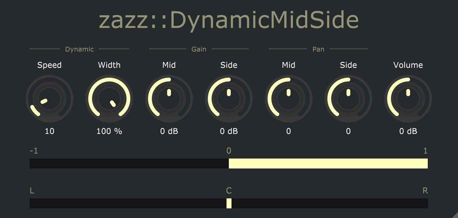The image size is (458, 218).
Task: Select the Side pan knob
Action: click(x=348, y=98)
